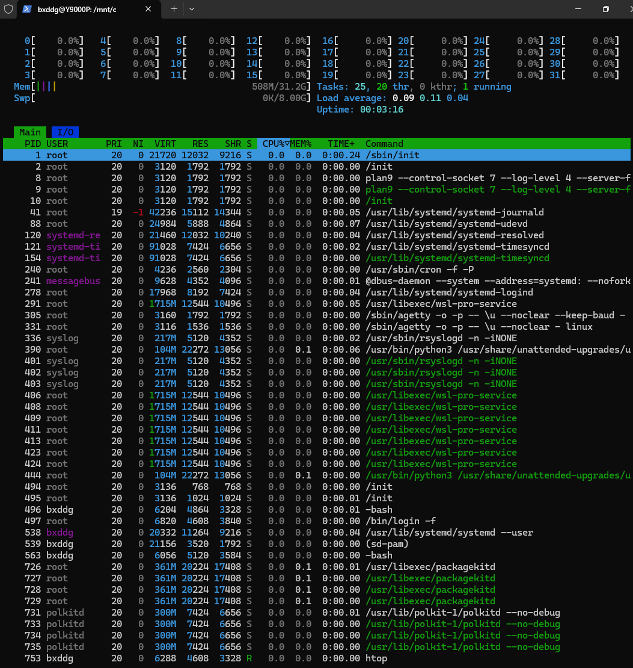Viewport: 633px width, 668px height.
Task: Sort by the TIME+ column header
Action: [x=341, y=144]
